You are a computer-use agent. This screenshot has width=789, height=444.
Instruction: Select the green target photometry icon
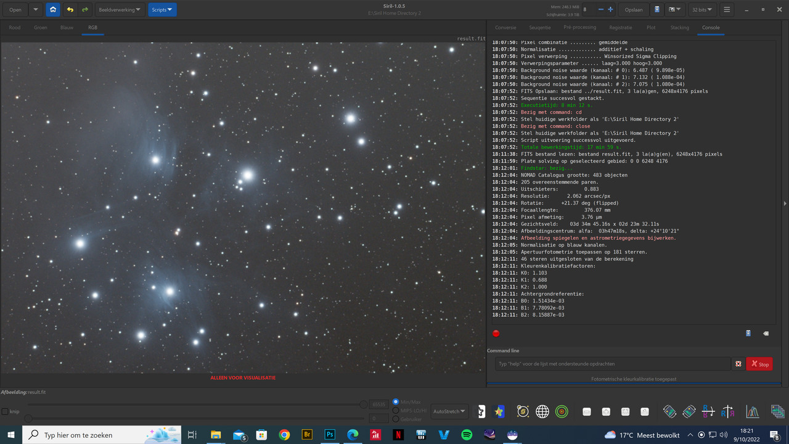(x=561, y=411)
